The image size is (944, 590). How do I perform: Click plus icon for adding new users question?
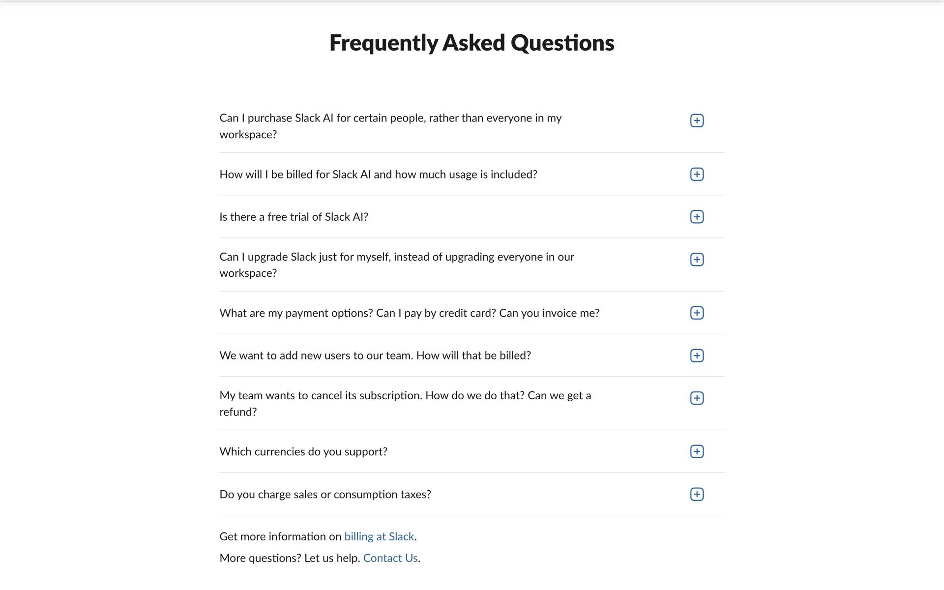click(697, 355)
